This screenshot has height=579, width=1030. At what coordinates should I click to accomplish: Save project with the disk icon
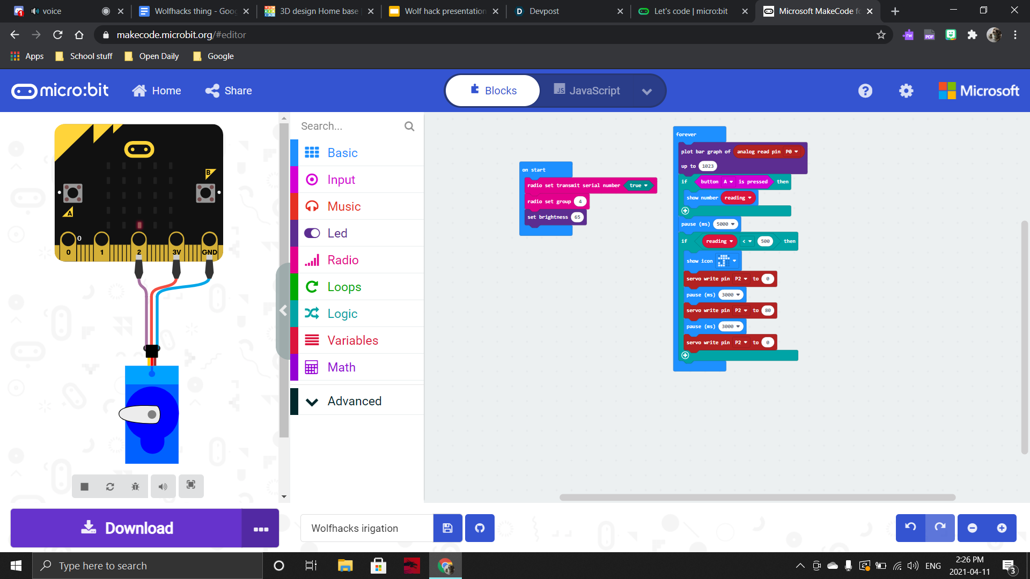[x=447, y=528]
